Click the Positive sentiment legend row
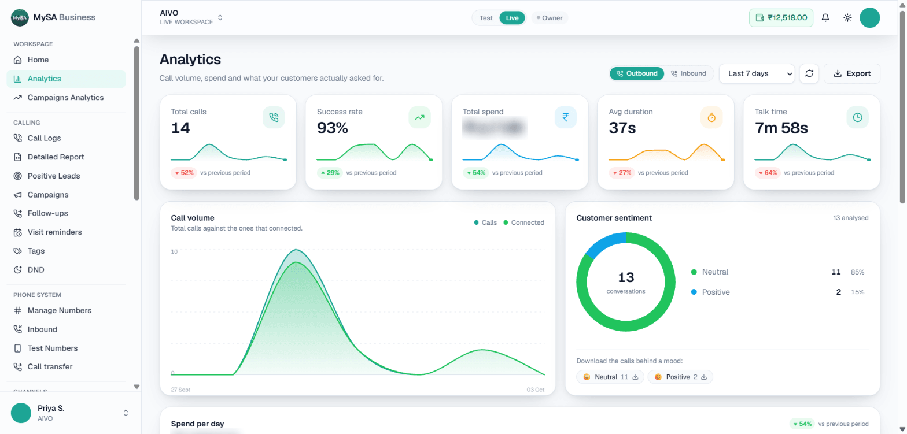Screen dimensions: 907x434 [777, 292]
